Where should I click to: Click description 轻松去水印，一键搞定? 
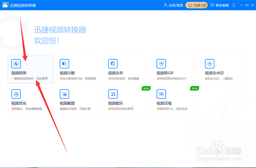219,79
